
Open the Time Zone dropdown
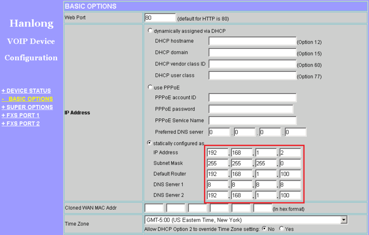point(344,220)
